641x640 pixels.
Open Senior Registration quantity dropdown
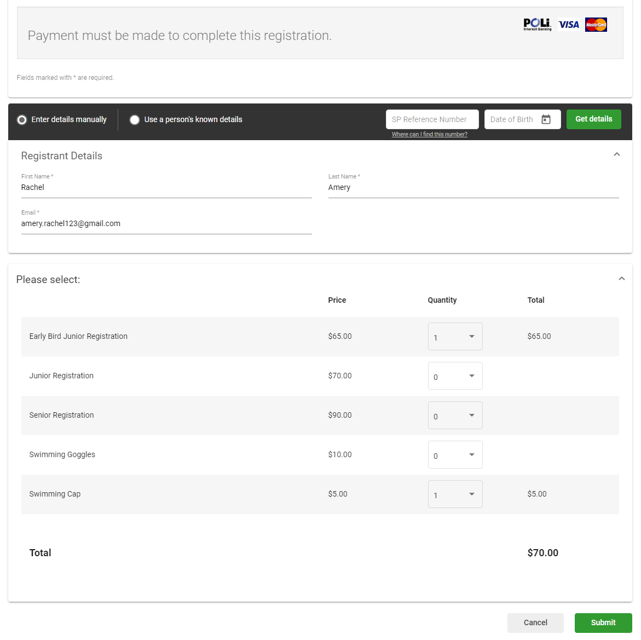[x=455, y=415]
